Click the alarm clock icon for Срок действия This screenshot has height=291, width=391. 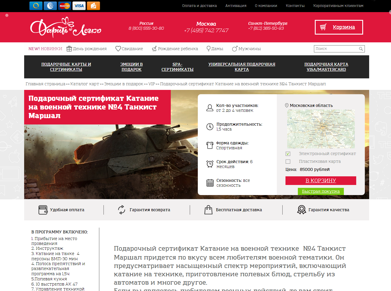click(210, 164)
